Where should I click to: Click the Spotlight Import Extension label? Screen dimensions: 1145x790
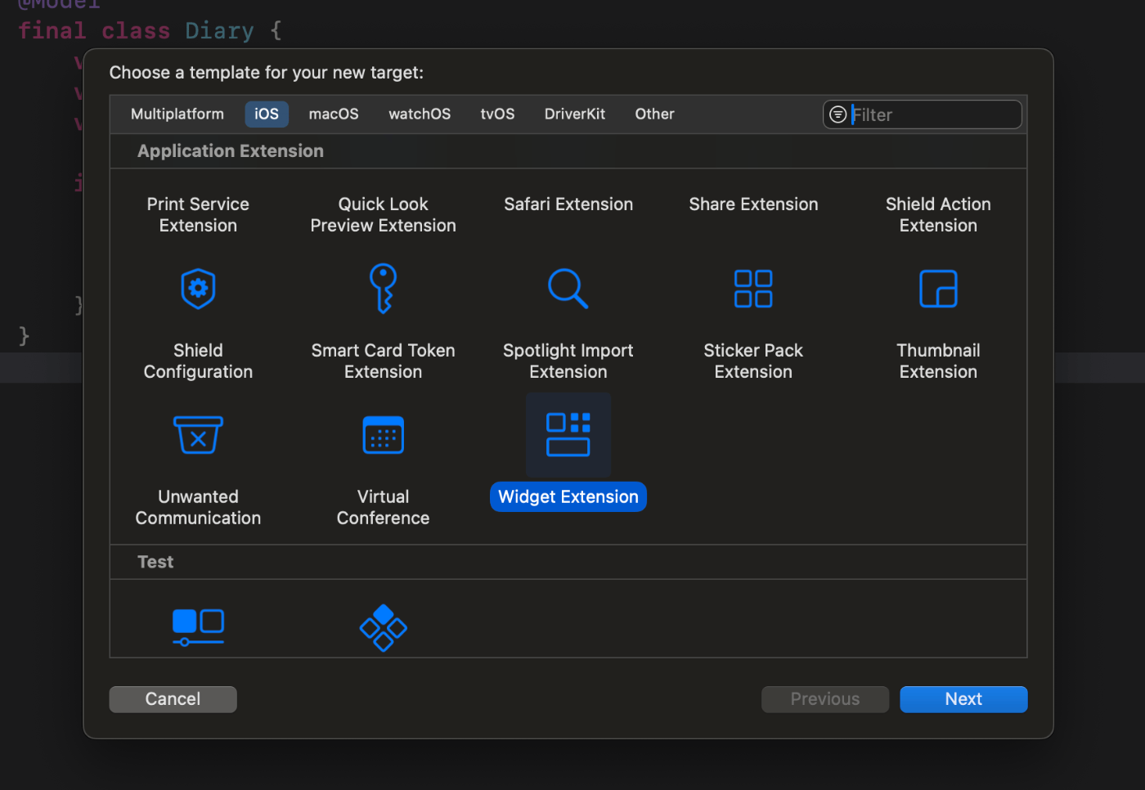point(568,361)
